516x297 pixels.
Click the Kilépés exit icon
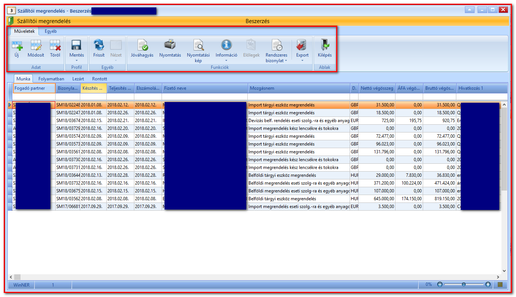[325, 45]
